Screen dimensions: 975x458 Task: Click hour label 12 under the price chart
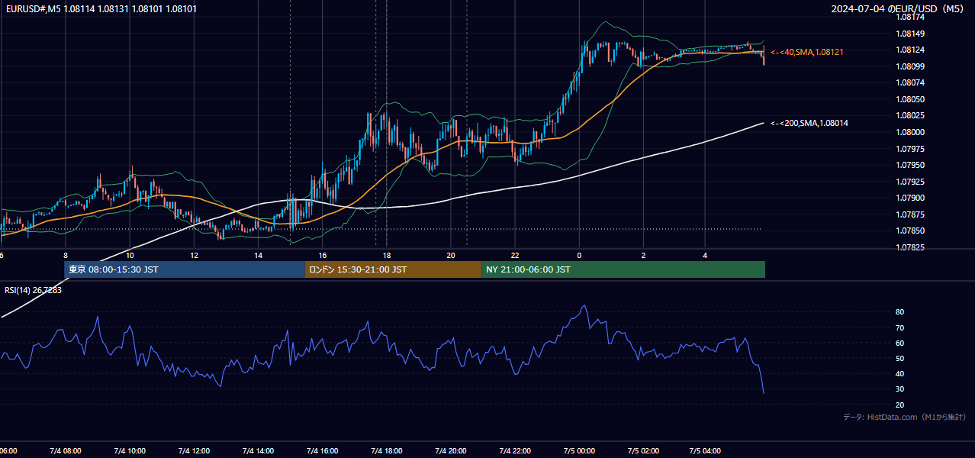194,255
